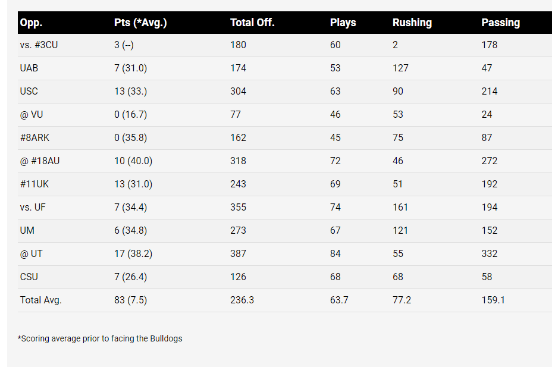The height and width of the screenshot is (367, 552).
Task: Click the @ VU opponent cell
Action: [32, 115]
